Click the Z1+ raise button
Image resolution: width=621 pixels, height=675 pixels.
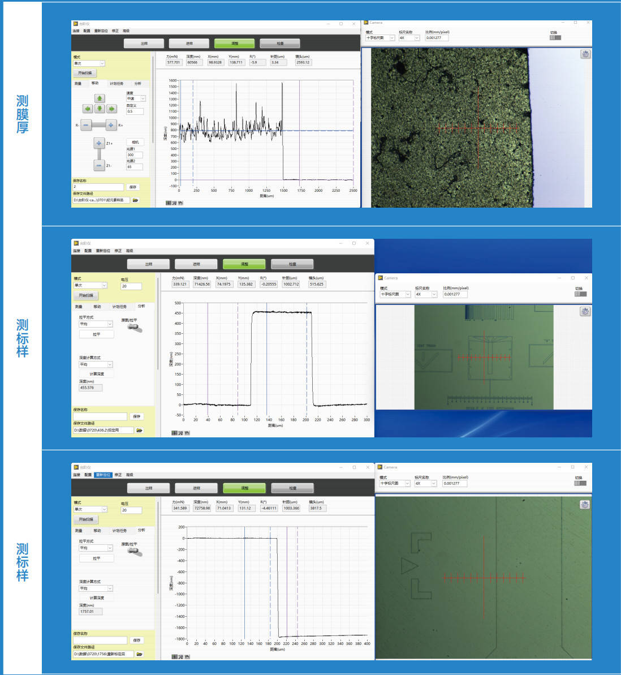(x=99, y=143)
